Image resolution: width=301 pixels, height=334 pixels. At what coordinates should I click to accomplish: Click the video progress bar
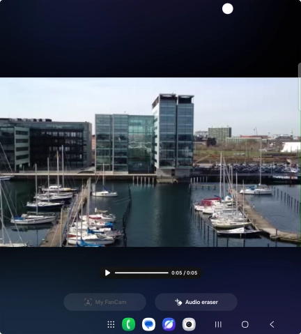click(141, 273)
